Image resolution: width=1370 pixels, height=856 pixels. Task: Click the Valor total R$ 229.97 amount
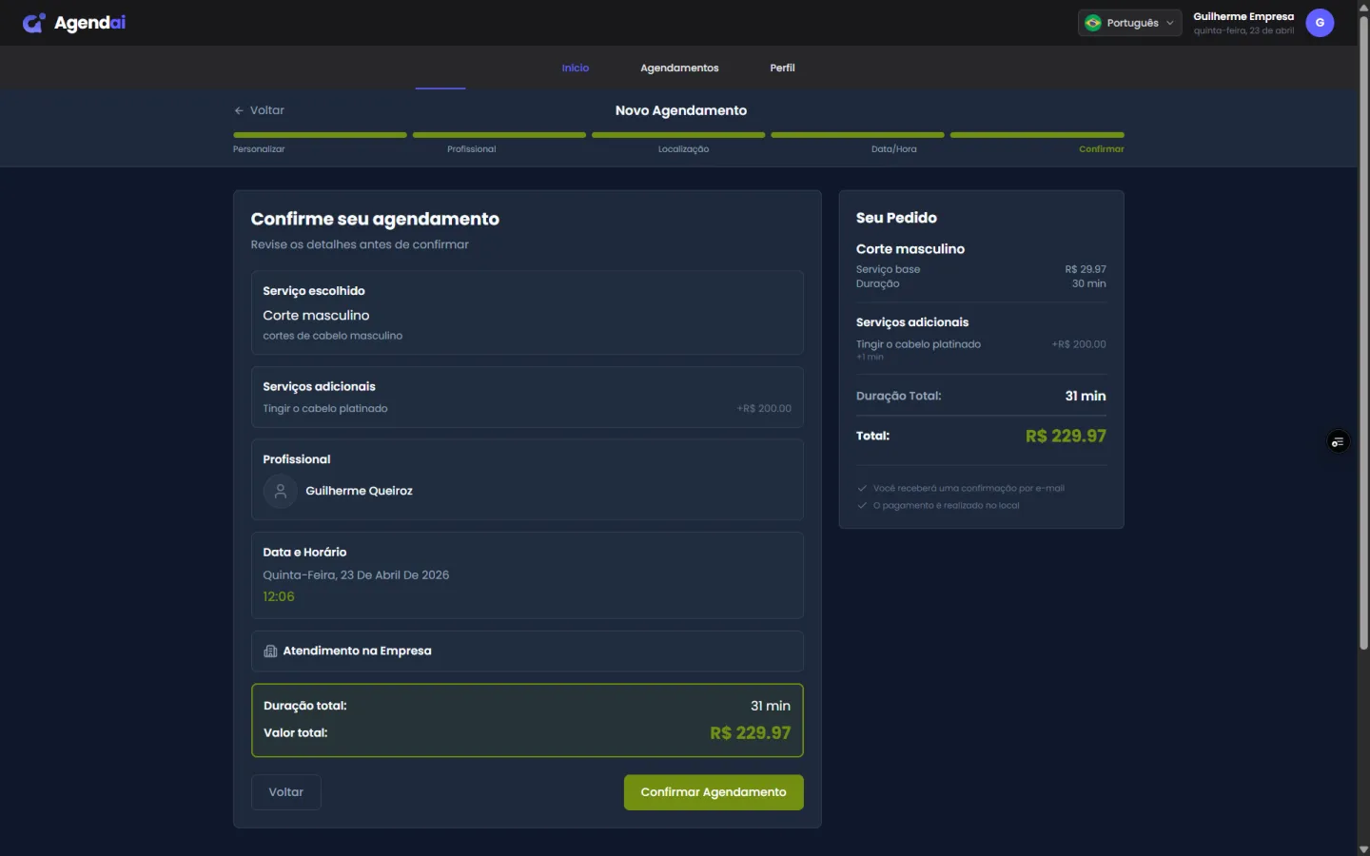[x=750, y=733]
